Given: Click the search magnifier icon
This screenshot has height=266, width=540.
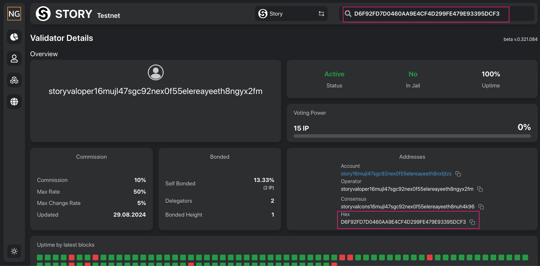Looking at the screenshot, I should click(348, 14).
